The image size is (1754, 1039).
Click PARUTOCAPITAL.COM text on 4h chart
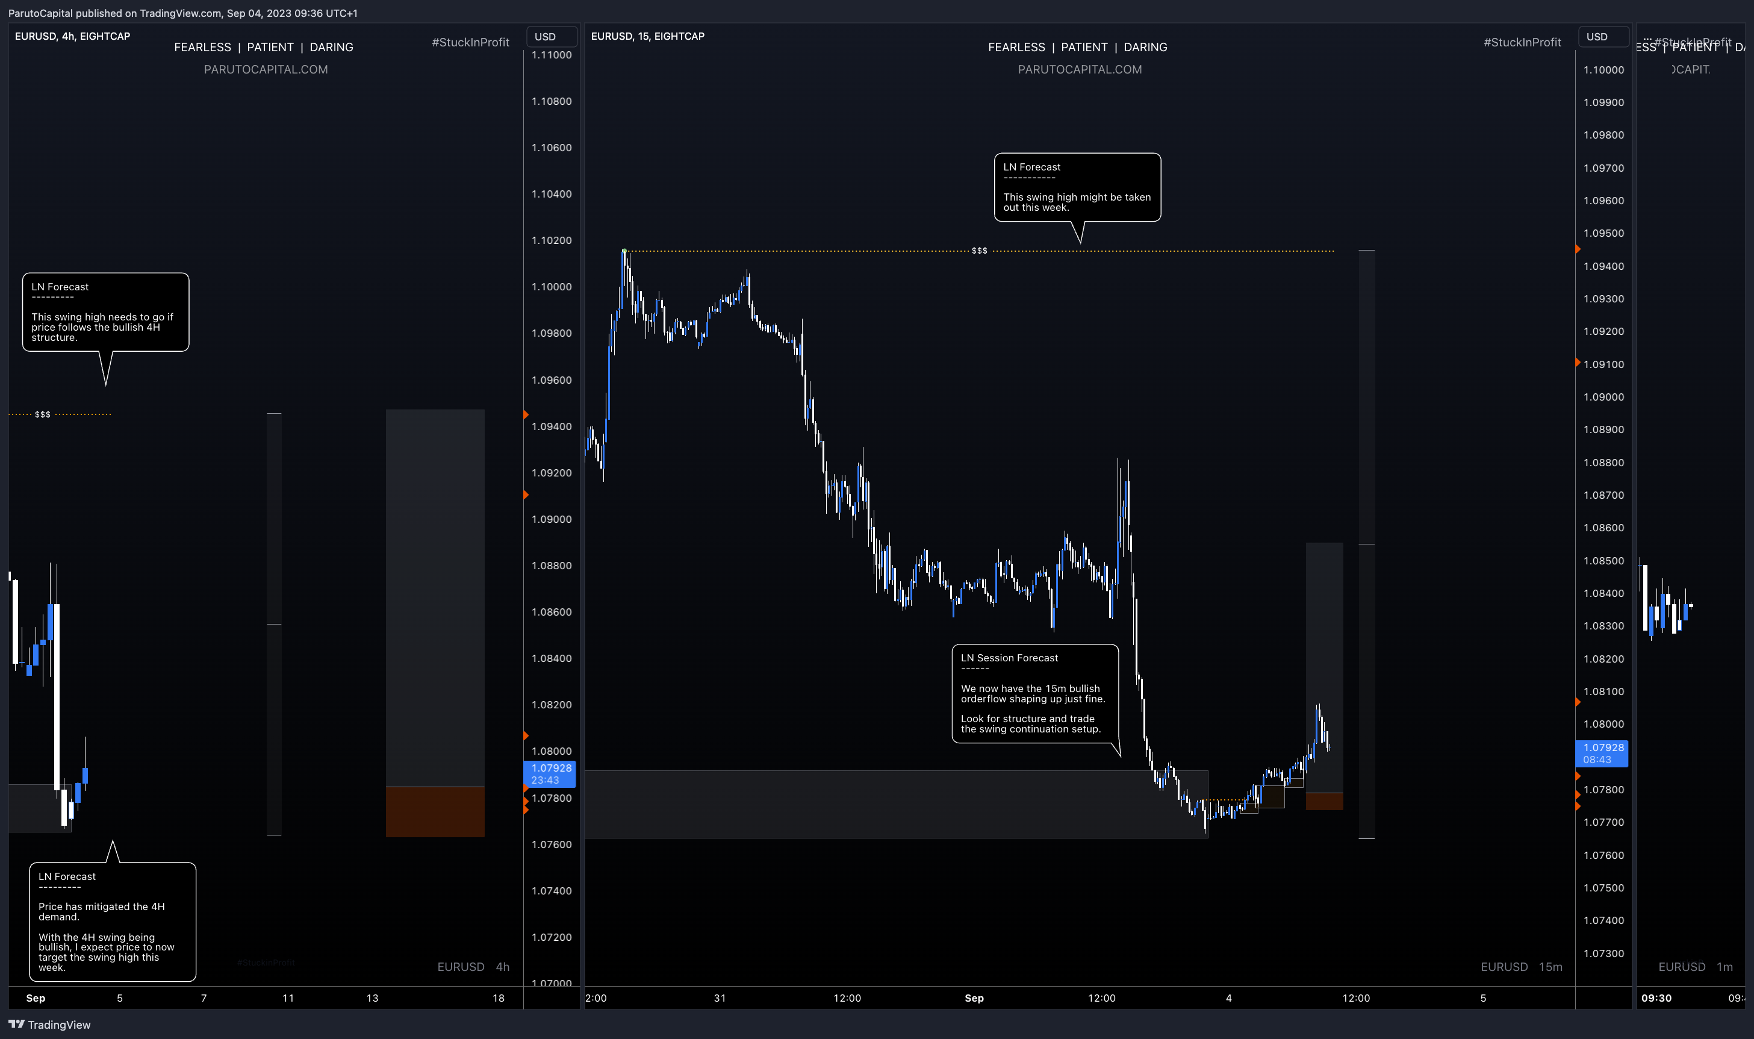[266, 69]
